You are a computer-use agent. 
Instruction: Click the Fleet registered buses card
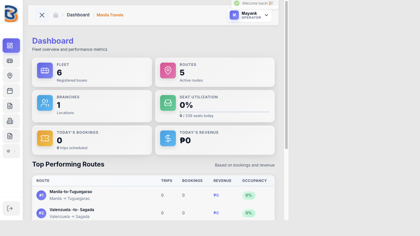[92, 72]
